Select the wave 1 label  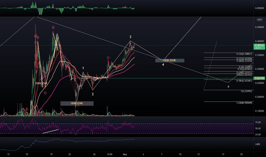click(x=83, y=68)
